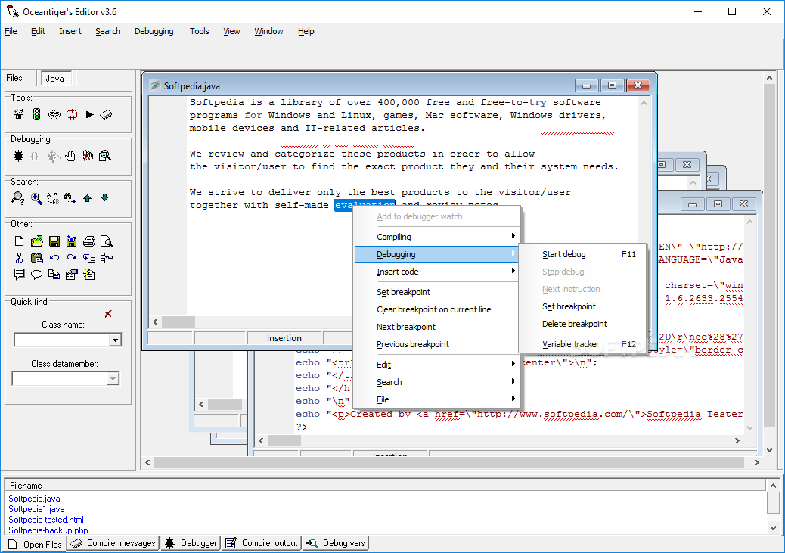Click the teal up arrow Search icon
The image size is (785, 553).
point(88,198)
